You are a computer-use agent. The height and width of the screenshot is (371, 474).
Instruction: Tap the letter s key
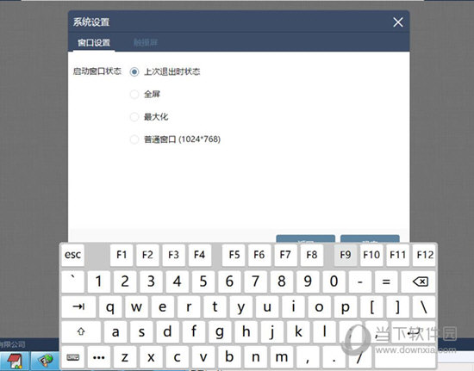[141, 331]
